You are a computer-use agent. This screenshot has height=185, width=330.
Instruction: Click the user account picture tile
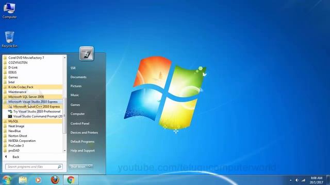pos(87,53)
